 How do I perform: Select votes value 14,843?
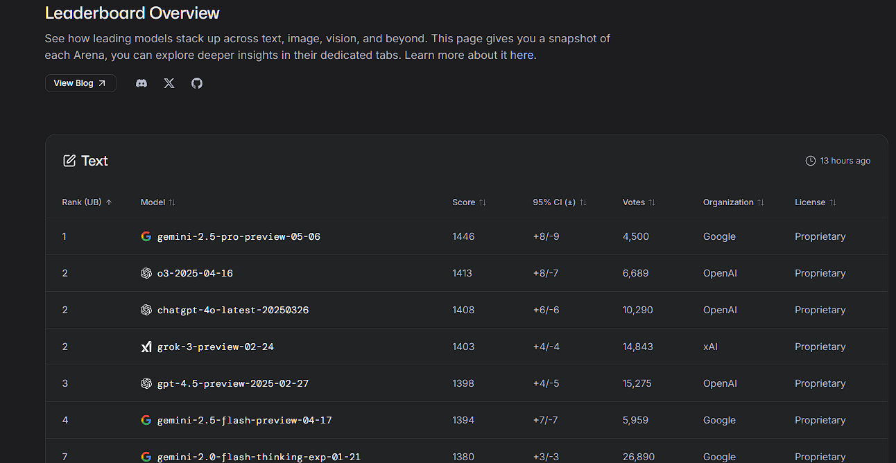pyautogui.click(x=638, y=347)
